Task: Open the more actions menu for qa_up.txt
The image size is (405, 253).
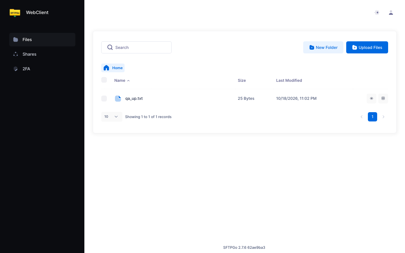Action: 383,98
